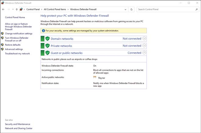Expand the Private networks section chevron
Image resolution: width=201 pixels, height=133 pixels.
point(144,45)
